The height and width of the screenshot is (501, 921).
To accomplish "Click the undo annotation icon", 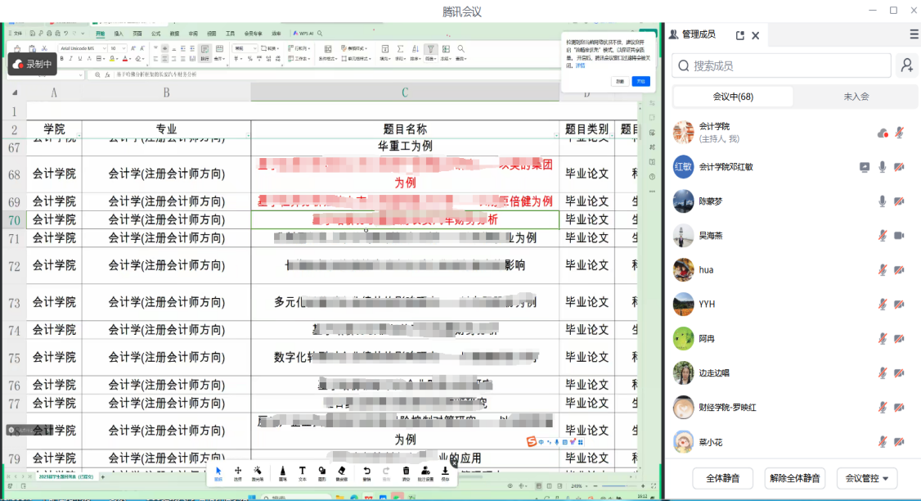I will click(366, 472).
